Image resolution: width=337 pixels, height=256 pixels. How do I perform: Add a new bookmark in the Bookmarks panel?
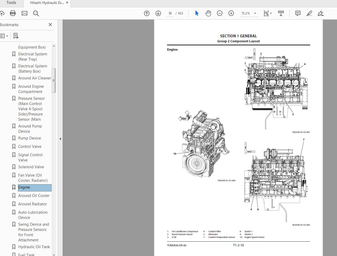pyautogui.click(x=16, y=36)
